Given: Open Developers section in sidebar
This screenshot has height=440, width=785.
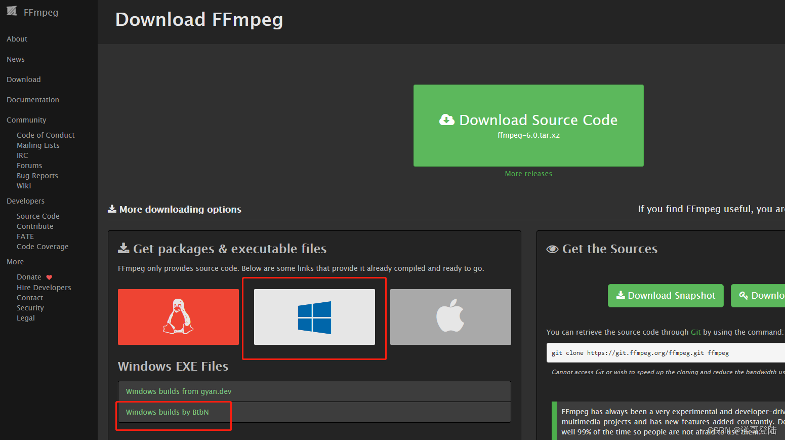Looking at the screenshot, I should pos(25,201).
